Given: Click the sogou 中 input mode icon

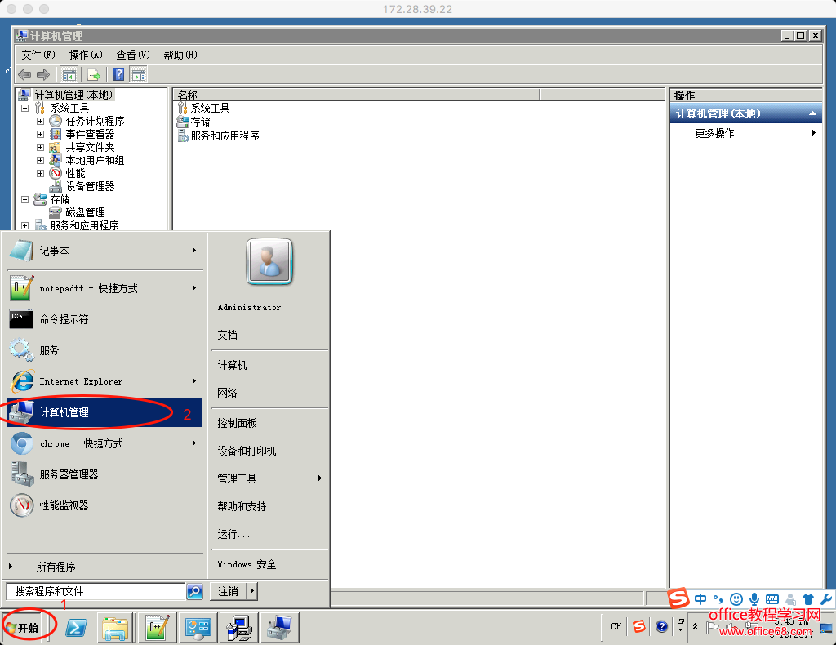Looking at the screenshot, I should click(700, 599).
